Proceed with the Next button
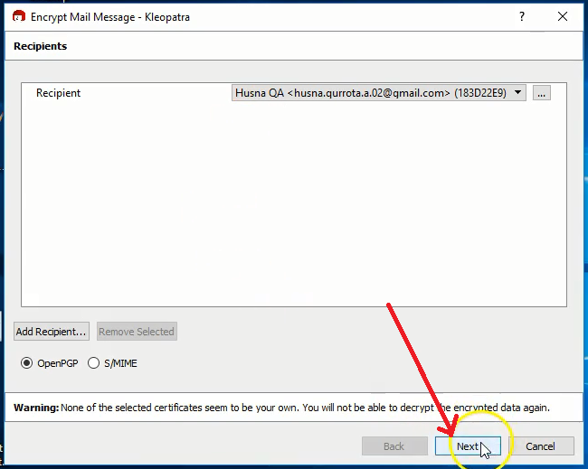 [x=468, y=446]
